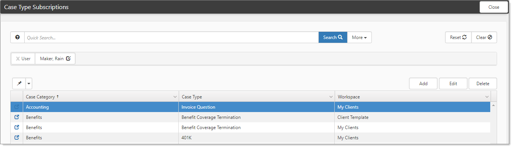Open the Accounting row link icon

point(17,107)
